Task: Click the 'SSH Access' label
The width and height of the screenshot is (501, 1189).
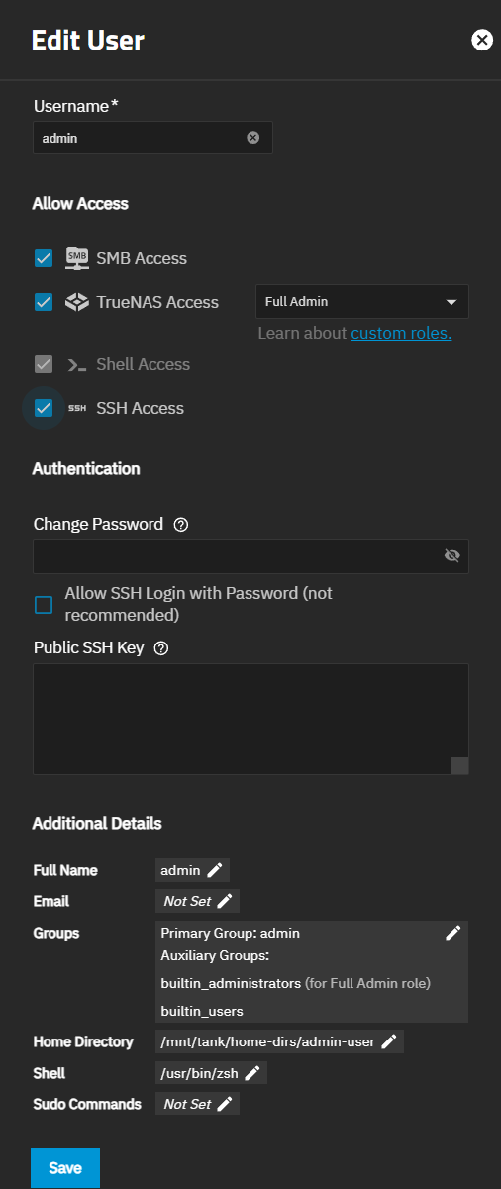Action: click(x=140, y=408)
